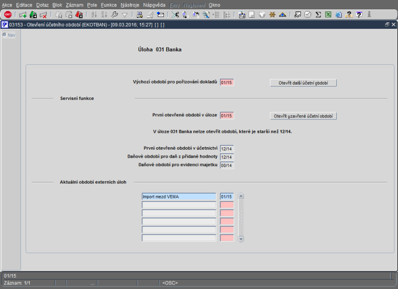Click the sort ascending A-Z icon

[x=94, y=15]
